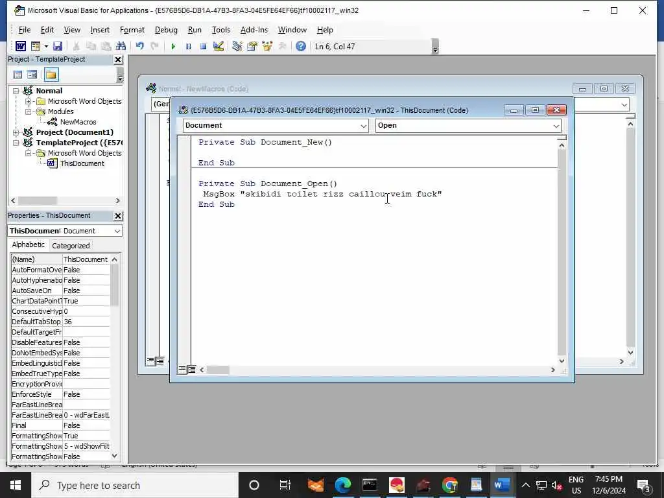This screenshot has width=664, height=498.
Task: Open the procedure dropdown in NewMacros window
Action: [x=624, y=104]
